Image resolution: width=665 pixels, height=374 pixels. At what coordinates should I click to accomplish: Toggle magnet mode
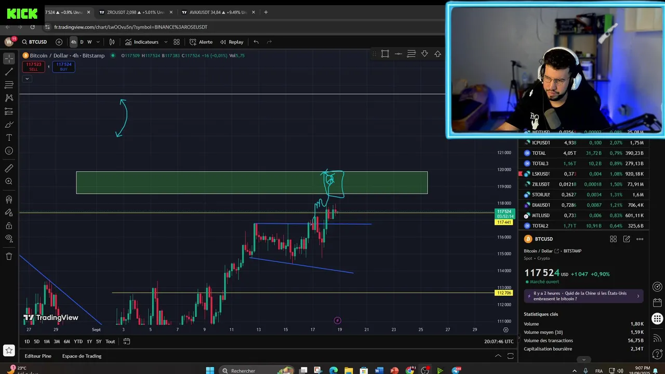[9, 199]
